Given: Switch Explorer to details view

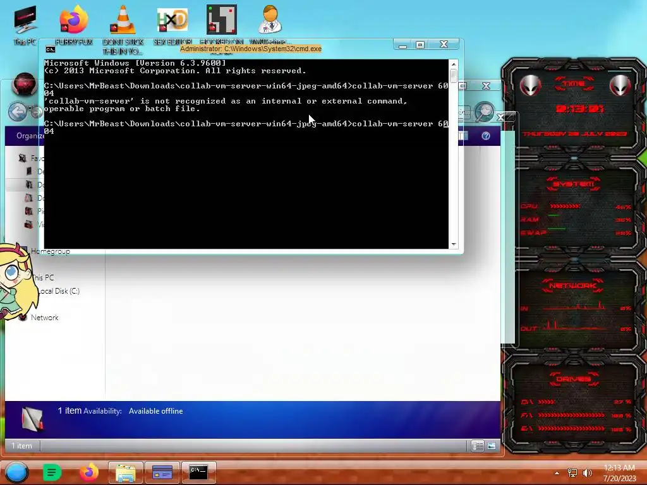Looking at the screenshot, I should click(x=478, y=446).
